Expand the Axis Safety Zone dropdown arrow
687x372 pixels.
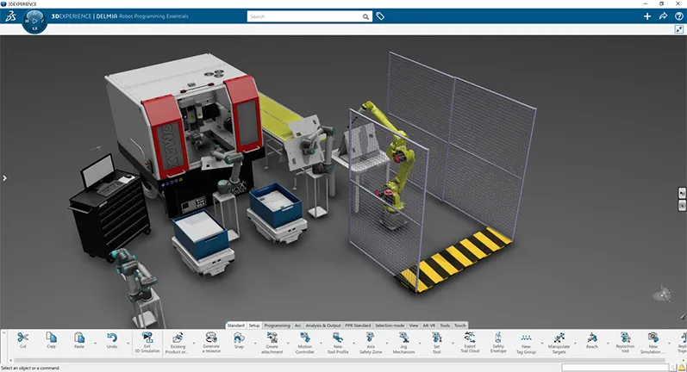click(x=387, y=343)
